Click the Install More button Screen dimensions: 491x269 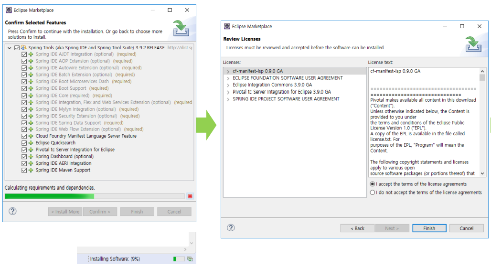coord(65,212)
